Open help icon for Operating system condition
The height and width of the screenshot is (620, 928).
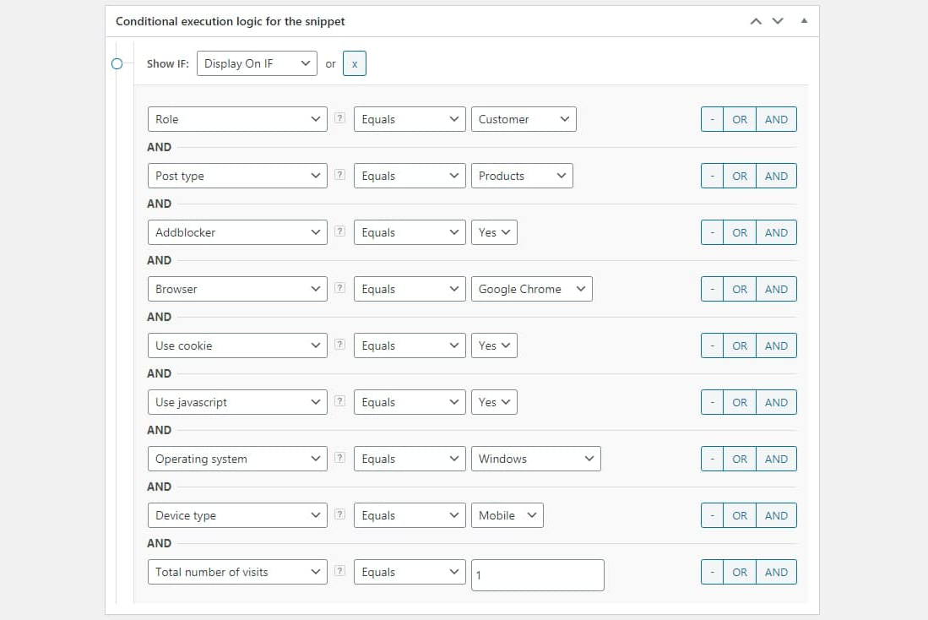339,458
